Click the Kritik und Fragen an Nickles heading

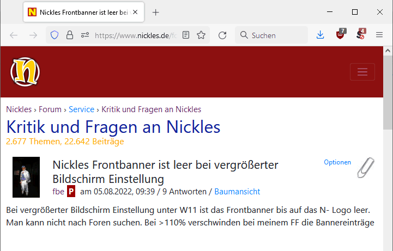pos(113,127)
